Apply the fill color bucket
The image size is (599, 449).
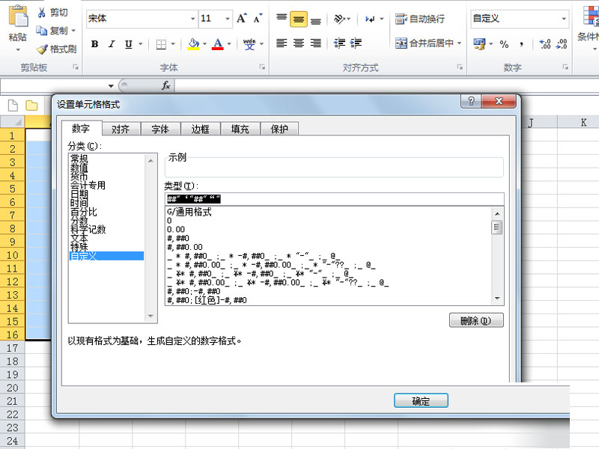click(x=194, y=44)
